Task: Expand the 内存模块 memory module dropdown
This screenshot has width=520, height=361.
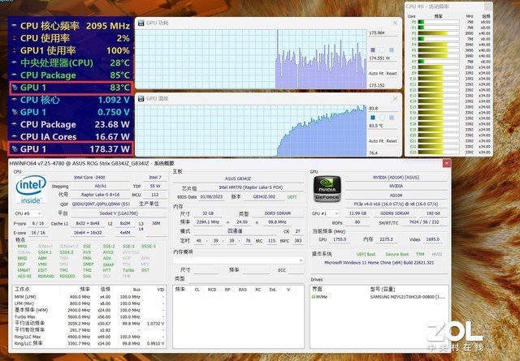Action: click(238, 260)
